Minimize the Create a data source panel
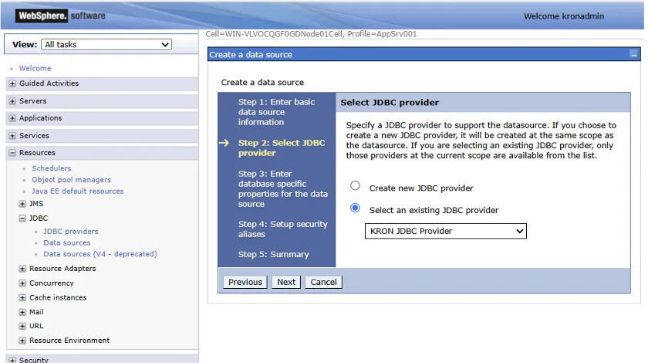 coord(634,55)
